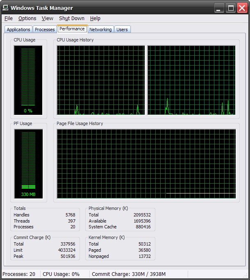Switch to the Applications tab

pyautogui.click(x=18, y=30)
